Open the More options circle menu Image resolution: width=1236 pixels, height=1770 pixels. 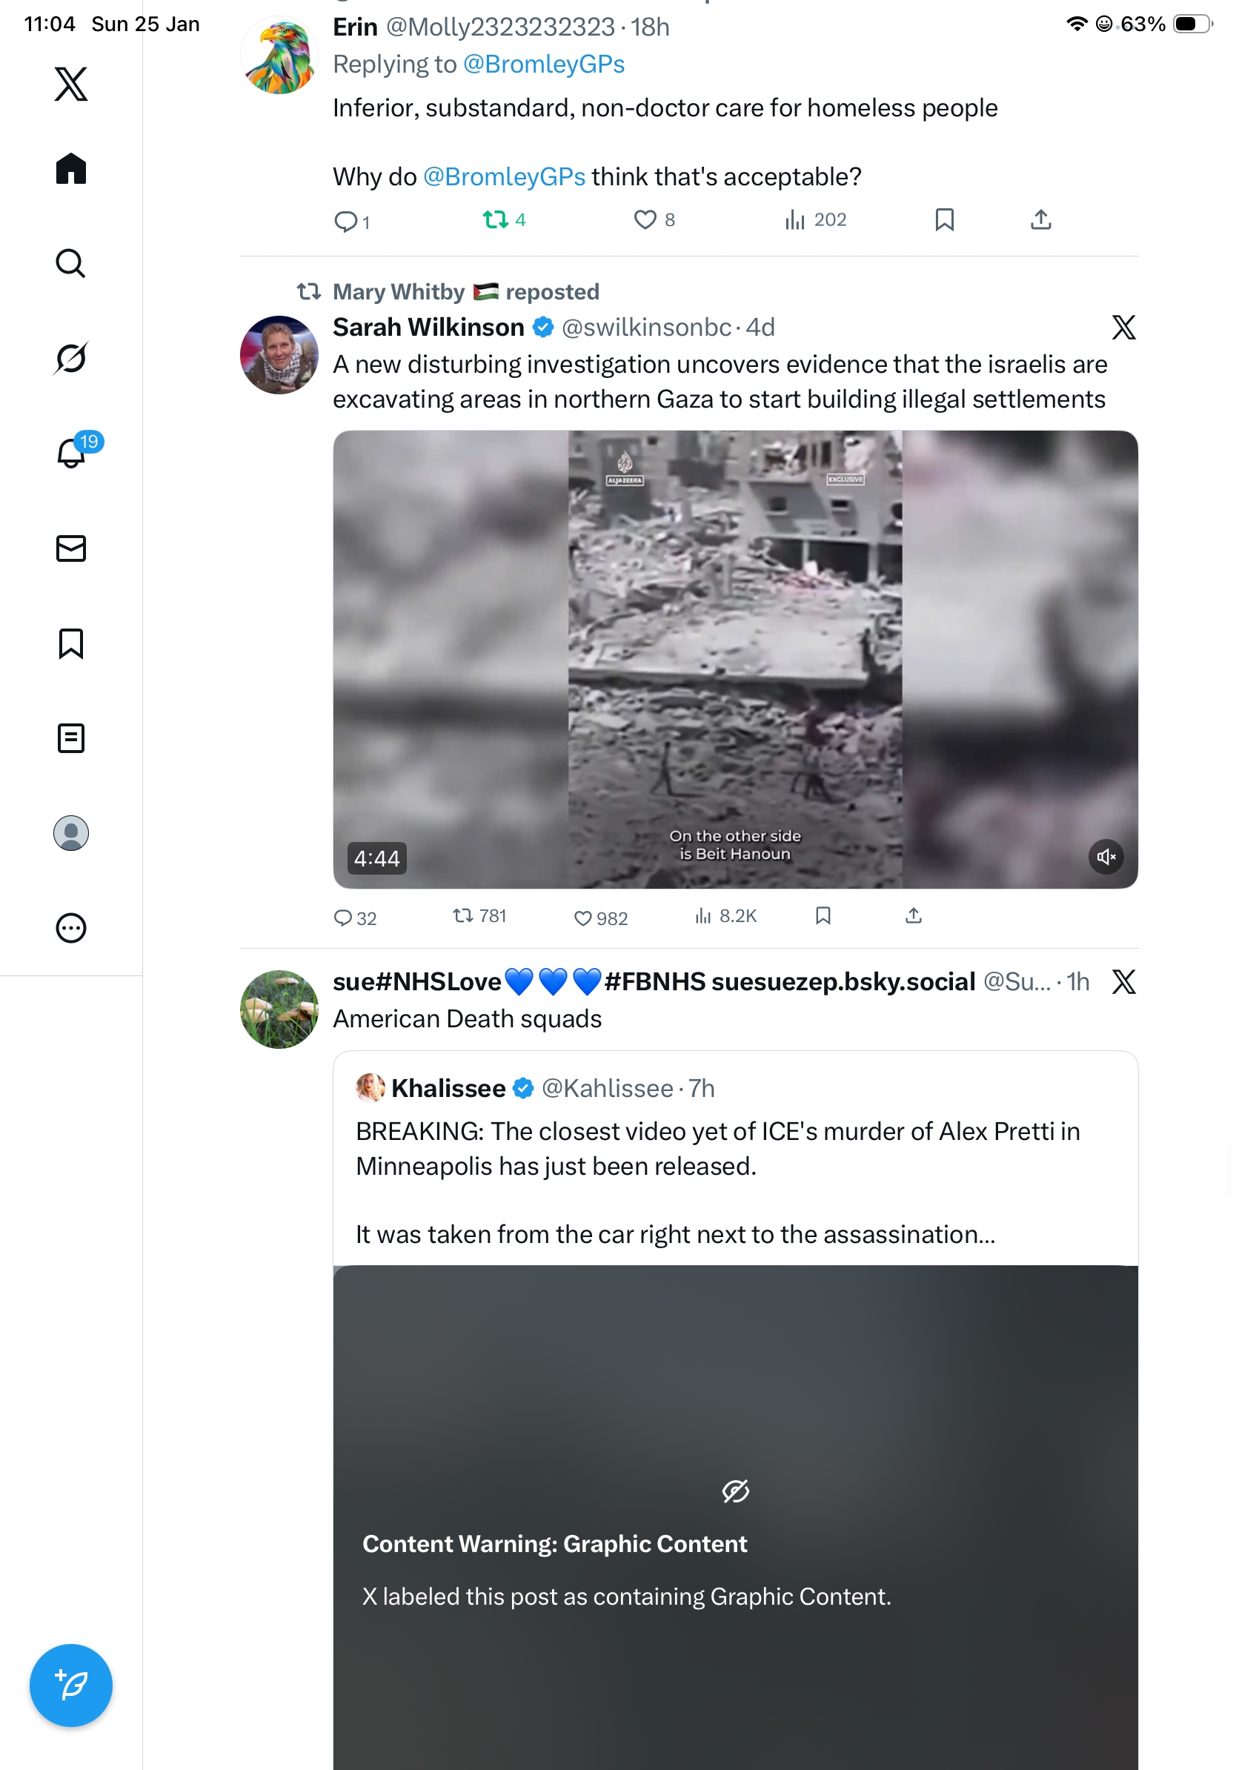[71, 927]
